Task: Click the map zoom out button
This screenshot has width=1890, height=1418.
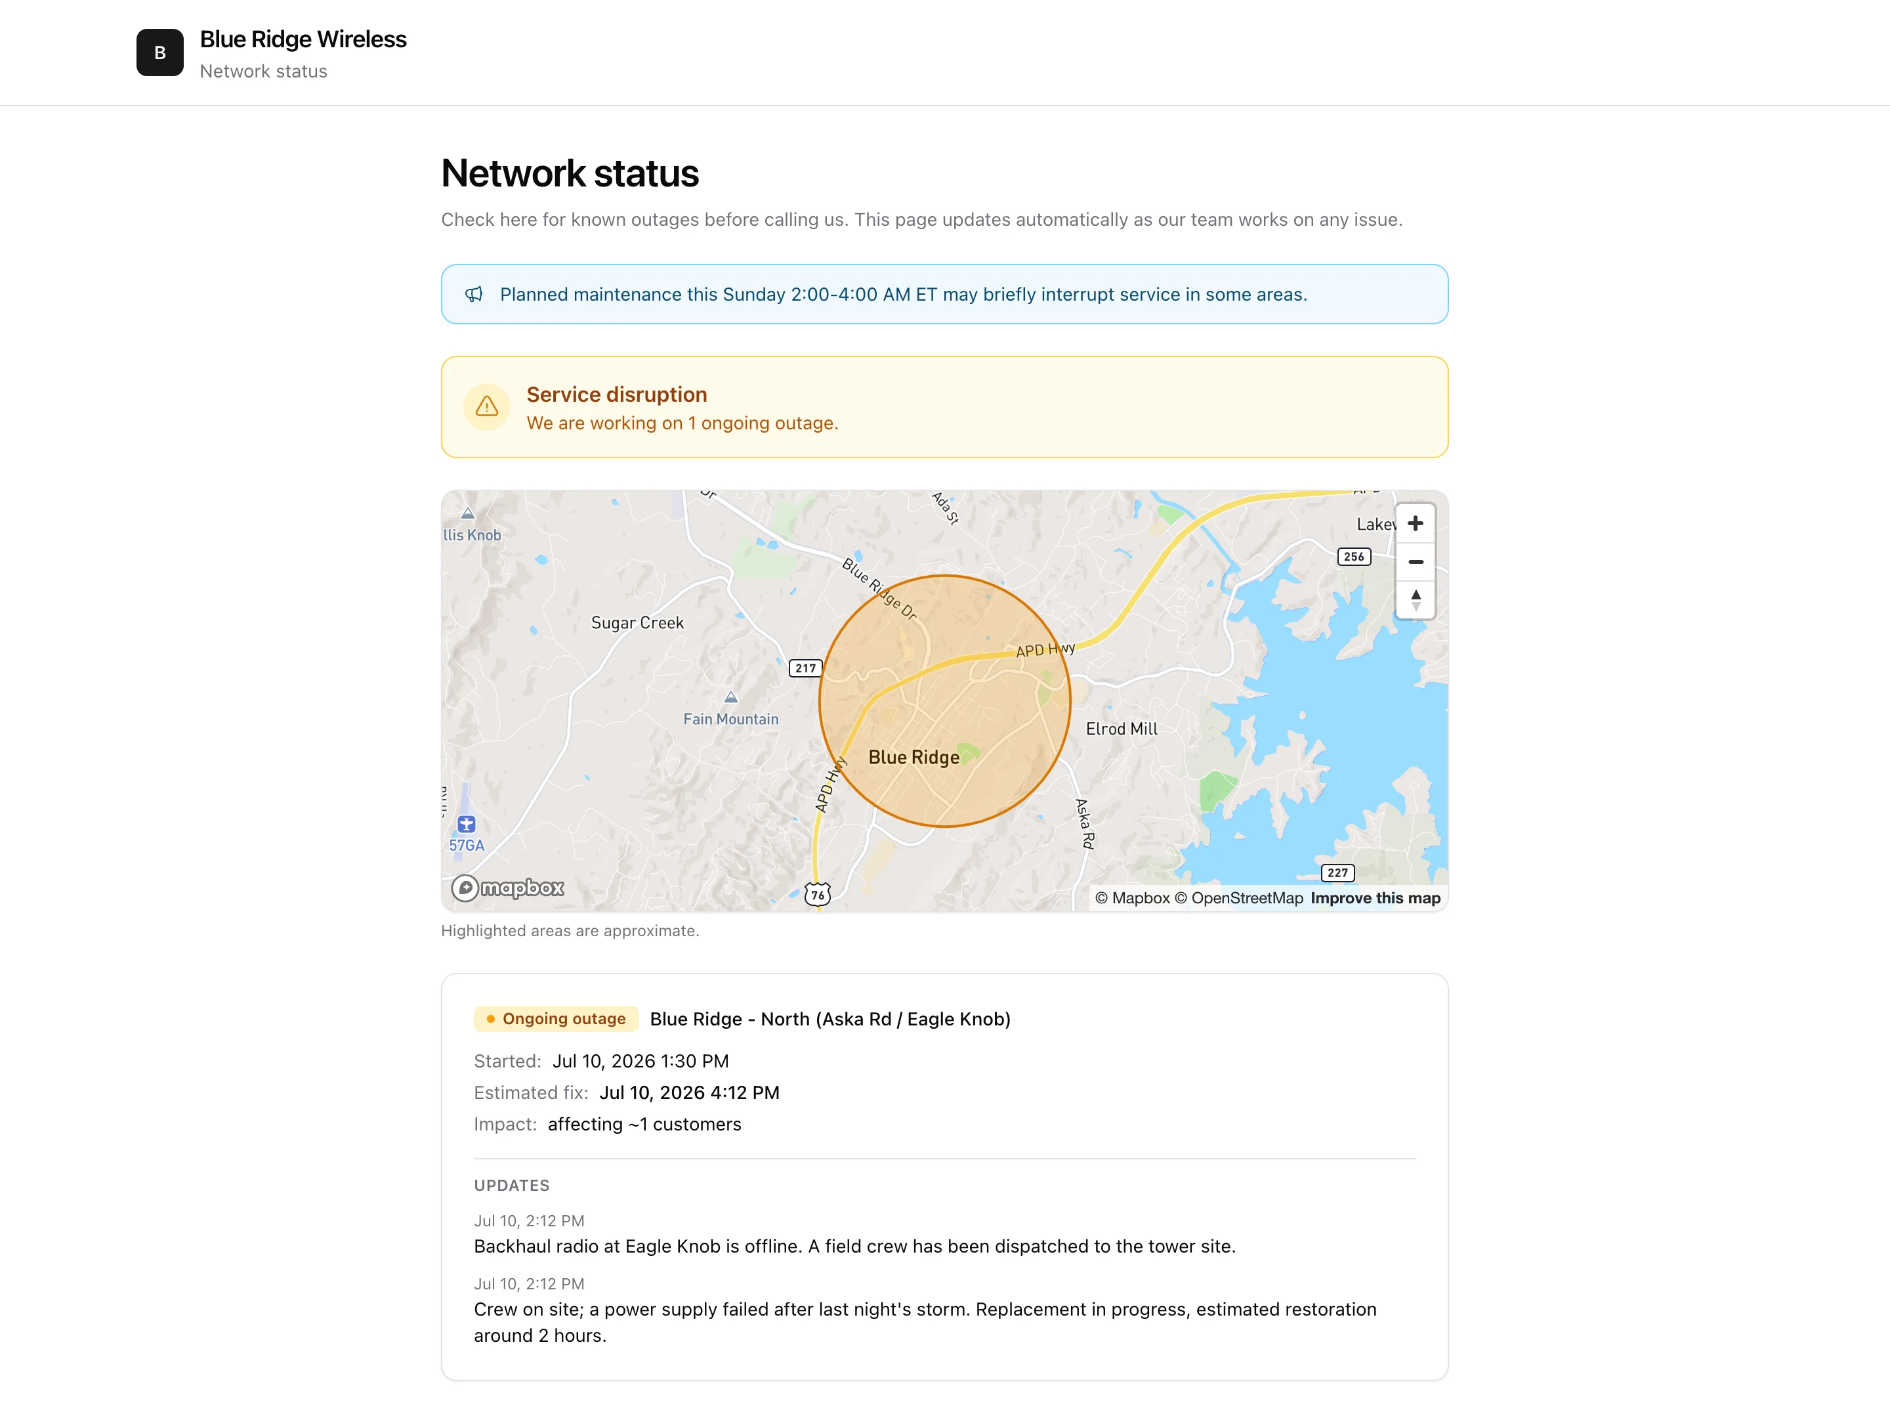Action: 1415,561
